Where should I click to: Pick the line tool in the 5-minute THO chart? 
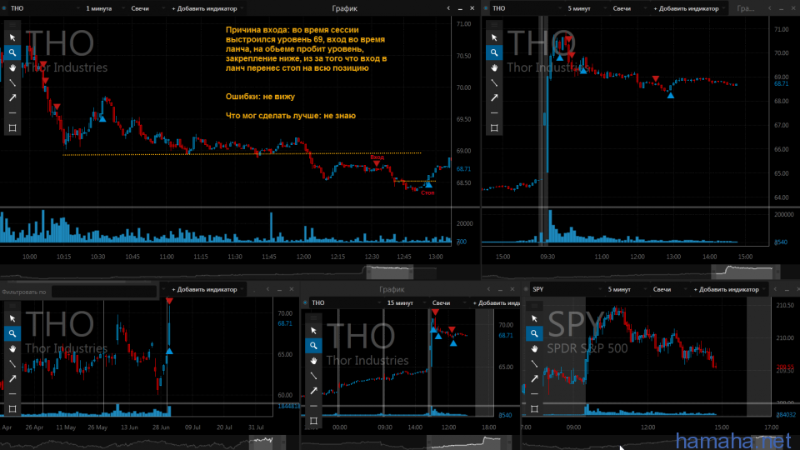point(494,82)
